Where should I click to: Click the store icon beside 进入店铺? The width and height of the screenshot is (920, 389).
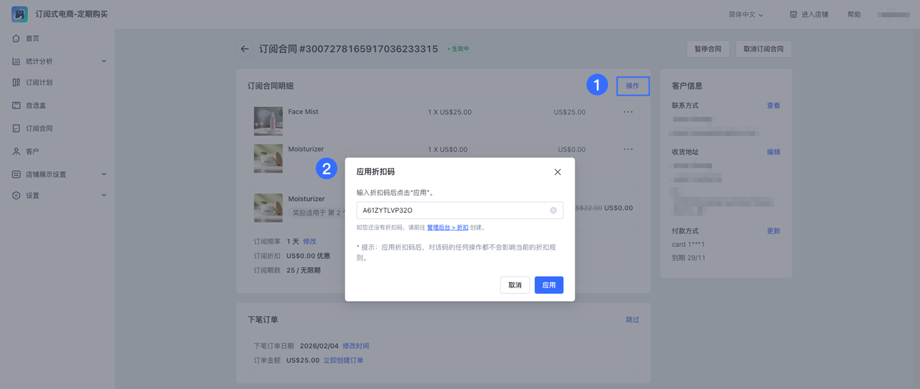tap(793, 14)
